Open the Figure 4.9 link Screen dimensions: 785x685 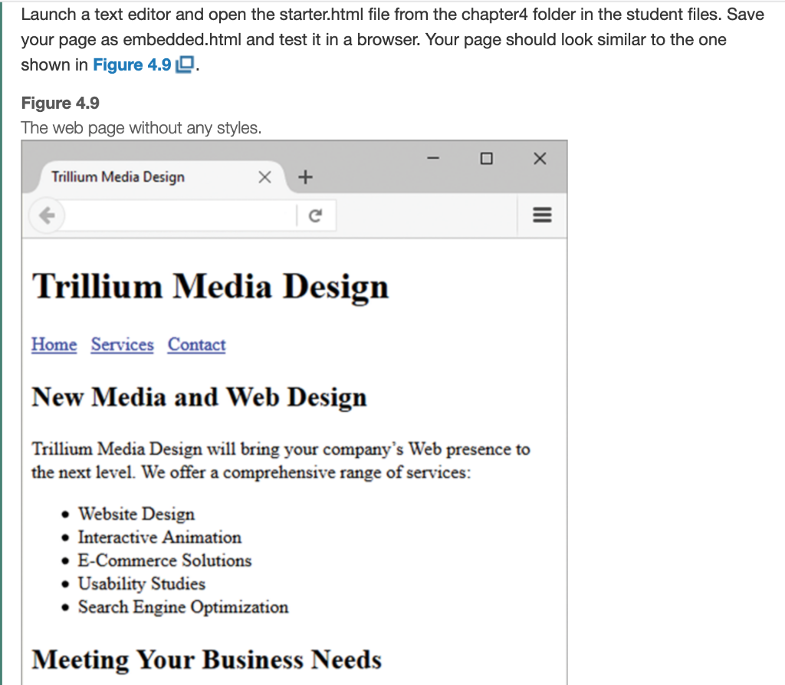pyautogui.click(x=130, y=65)
